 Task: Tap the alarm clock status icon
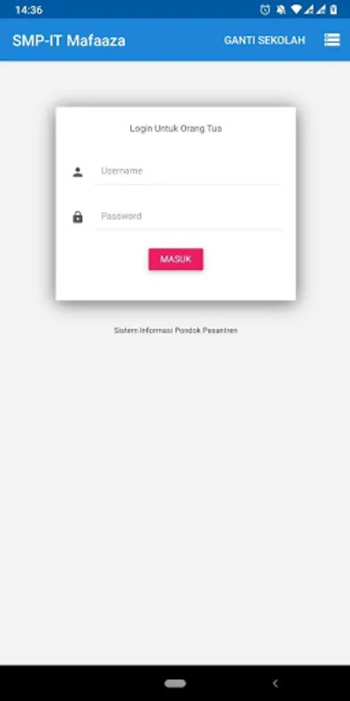tap(265, 9)
